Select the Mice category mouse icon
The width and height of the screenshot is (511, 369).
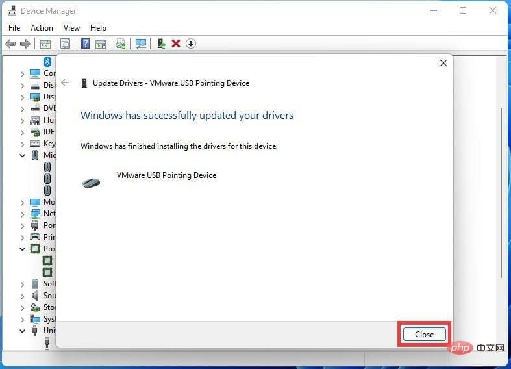[35, 155]
